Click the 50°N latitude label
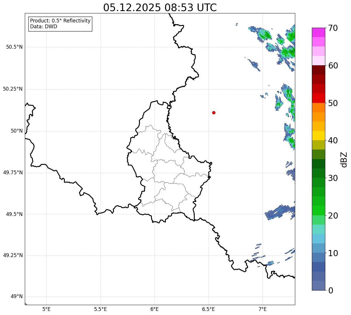 pyautogui.click(x=17, y=131)
